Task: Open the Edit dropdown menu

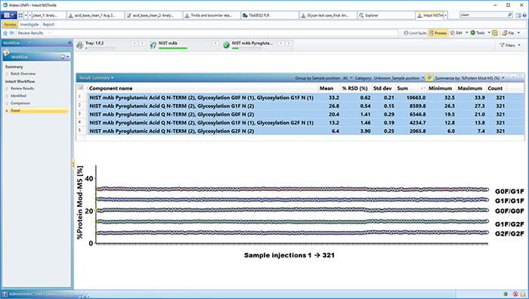Action: 466,32
